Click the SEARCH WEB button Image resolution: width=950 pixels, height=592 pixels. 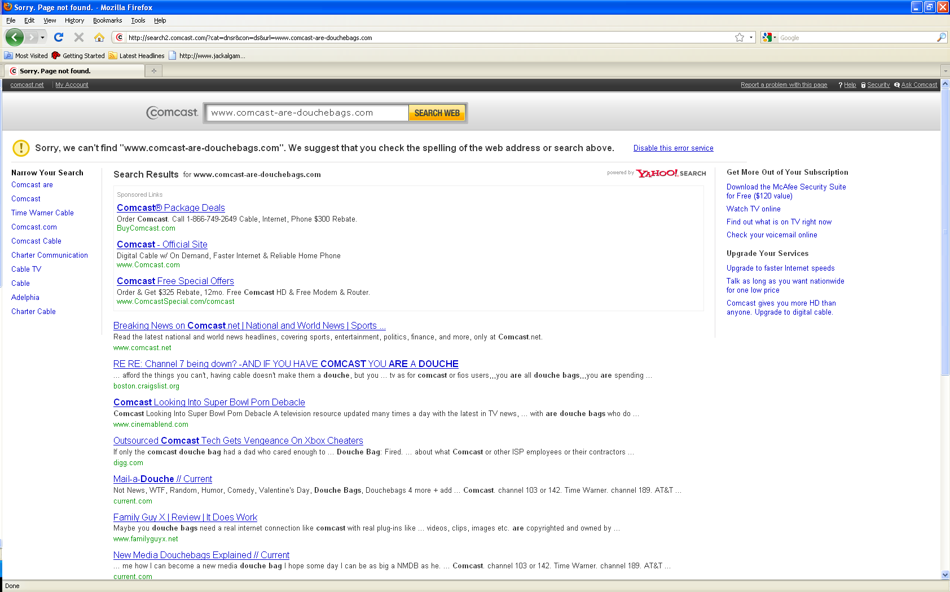click(437, 113)
